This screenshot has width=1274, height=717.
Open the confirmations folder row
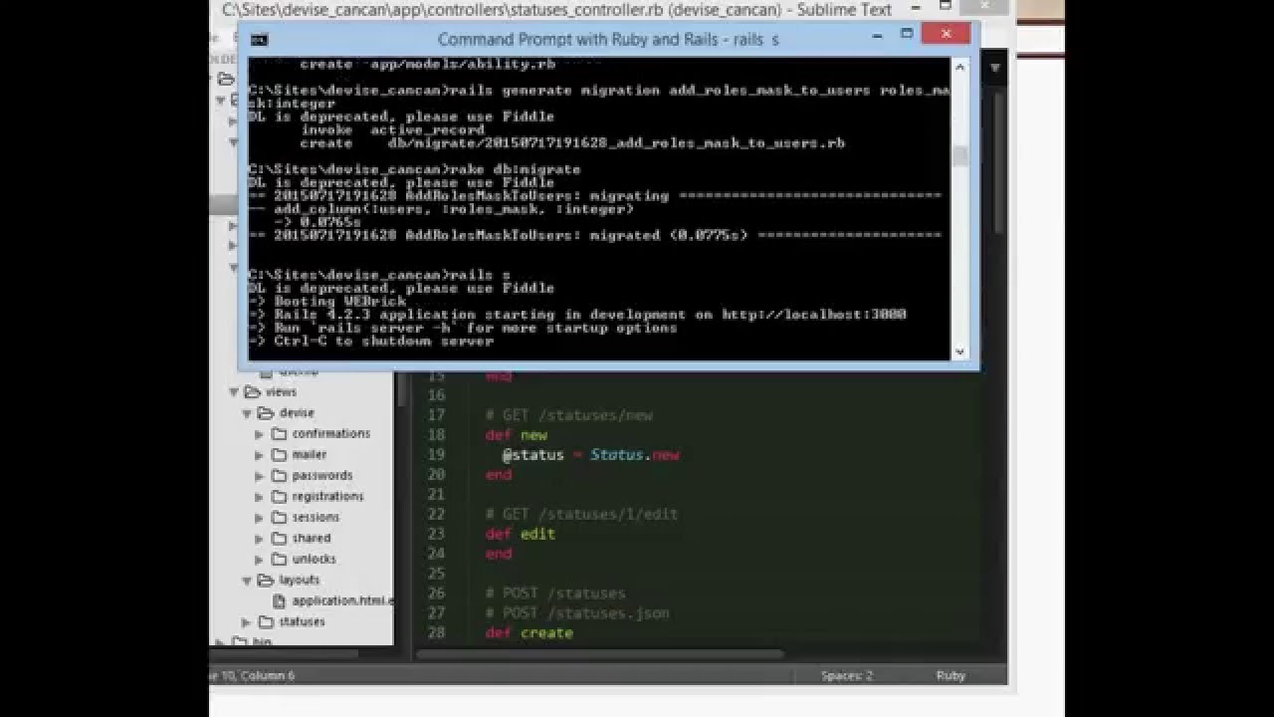click(x=303, y=434)
